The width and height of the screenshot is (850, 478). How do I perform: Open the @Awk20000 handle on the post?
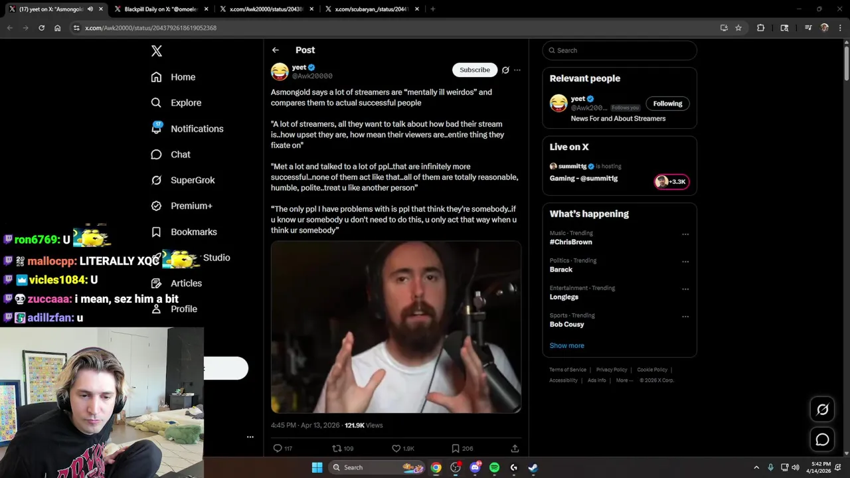coord(312,76)
